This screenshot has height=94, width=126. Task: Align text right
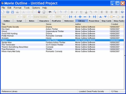(x=111, y=12)
